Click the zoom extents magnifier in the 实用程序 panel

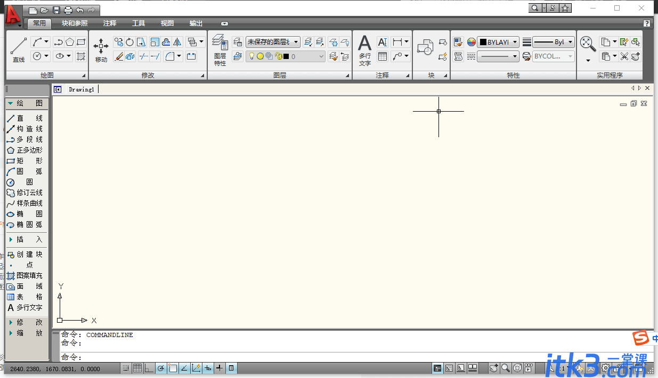(x=587, y=44)
